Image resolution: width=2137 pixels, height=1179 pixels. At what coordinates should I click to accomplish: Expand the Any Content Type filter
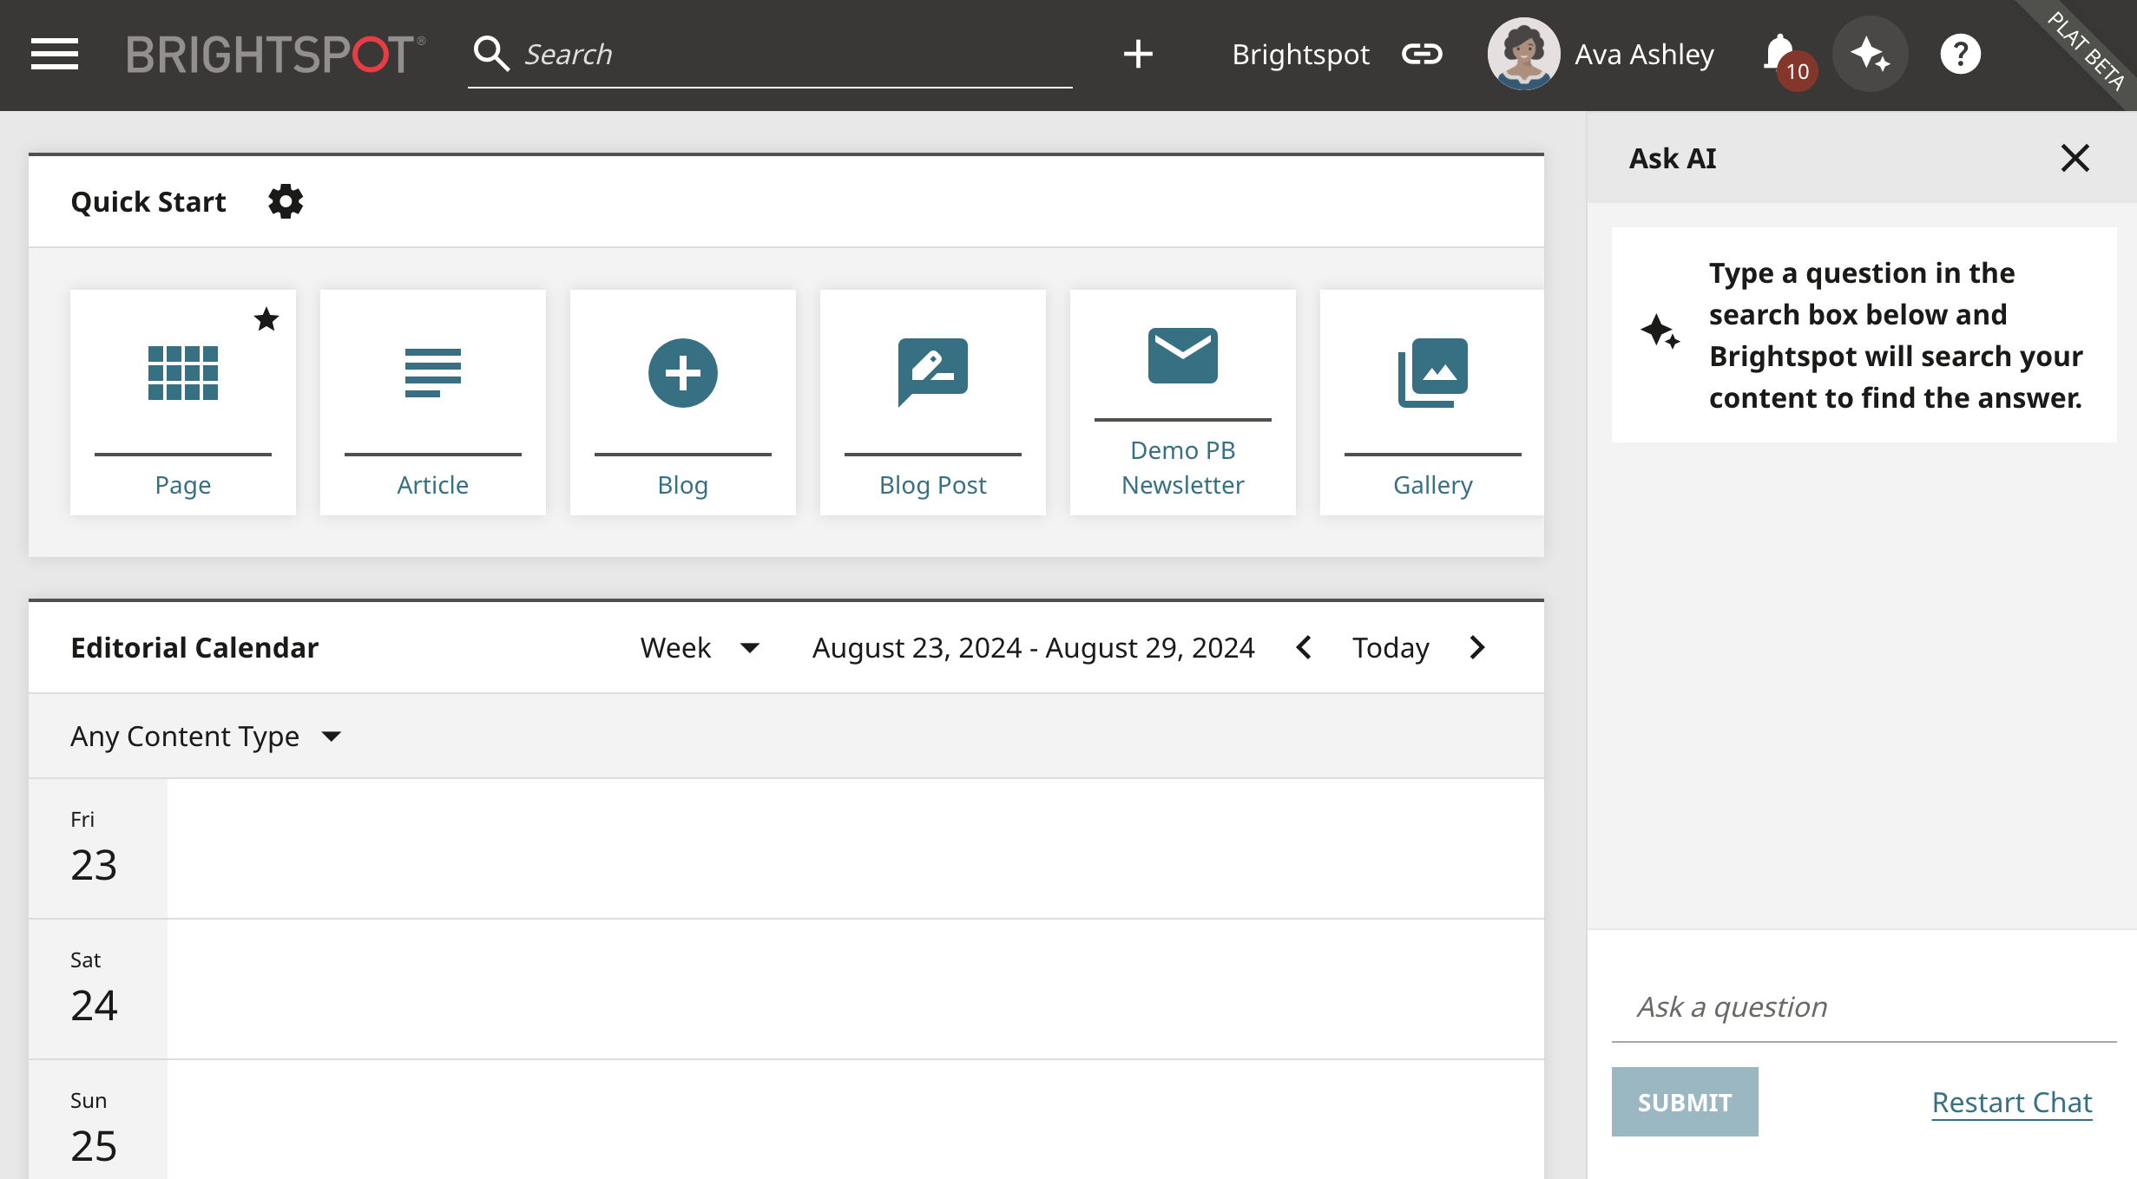pyautogui.click(x=207, y=736)
